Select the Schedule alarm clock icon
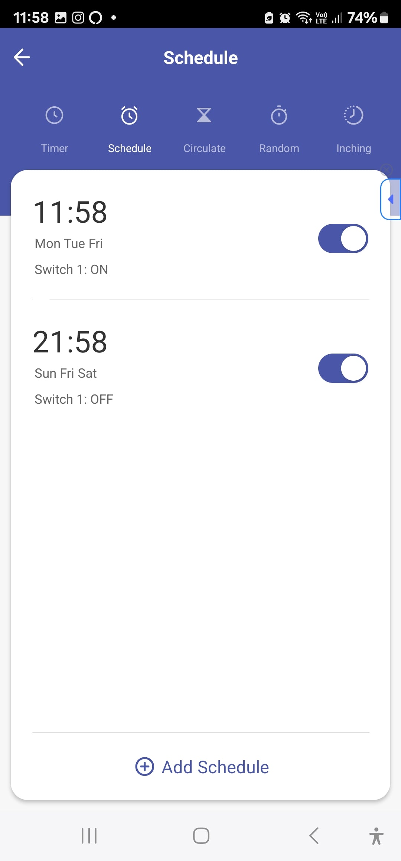This screenshot has width=401, height=861. tap(130, 115)
